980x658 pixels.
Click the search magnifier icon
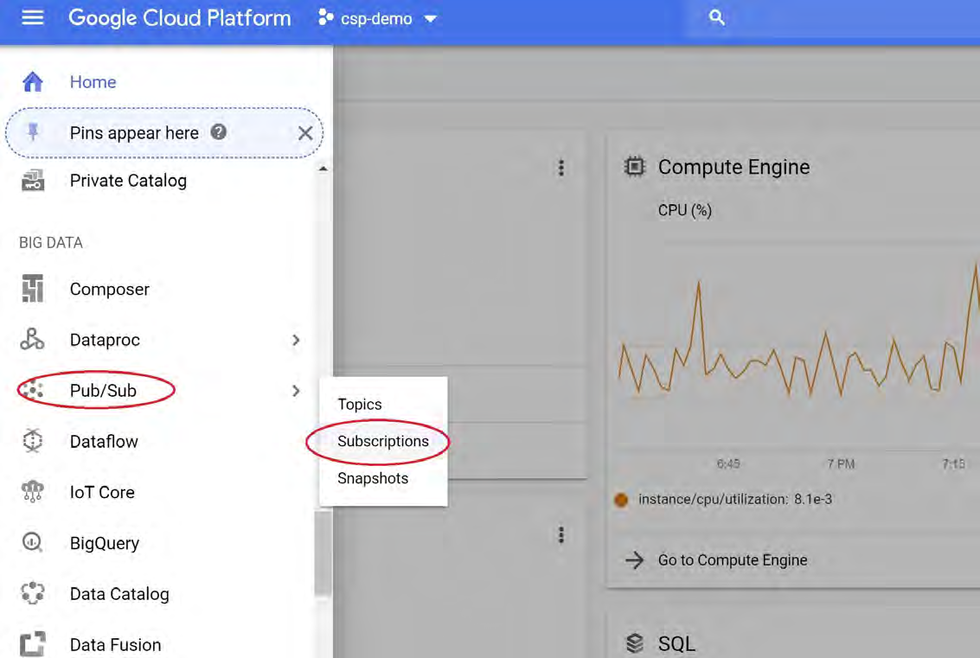pos(717,17)
